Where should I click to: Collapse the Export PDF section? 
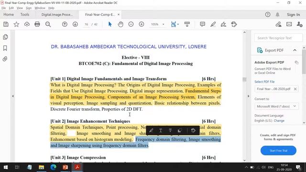[295, 50]
